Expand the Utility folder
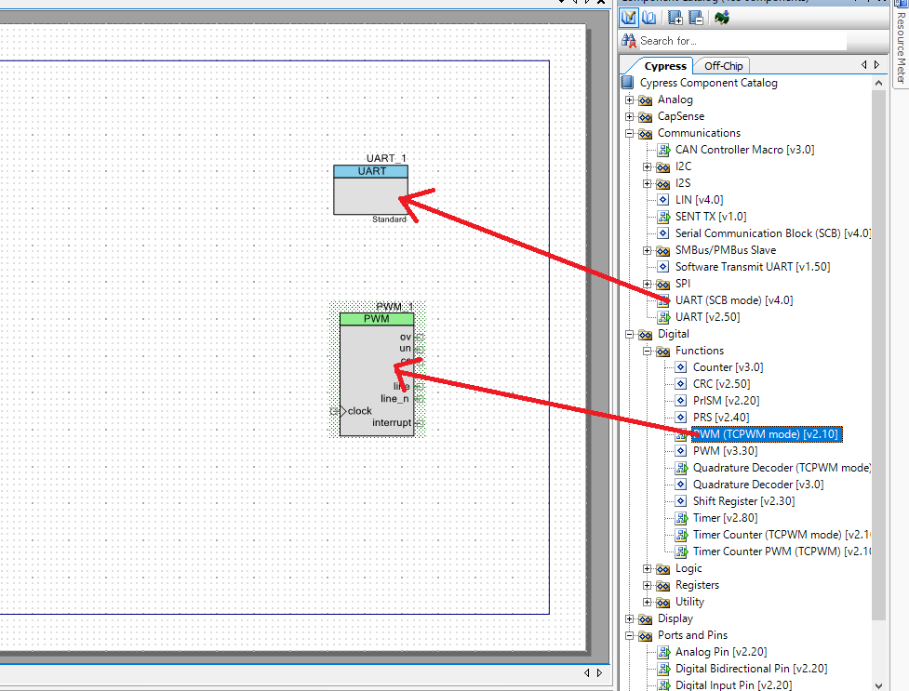 coord(647,603)
